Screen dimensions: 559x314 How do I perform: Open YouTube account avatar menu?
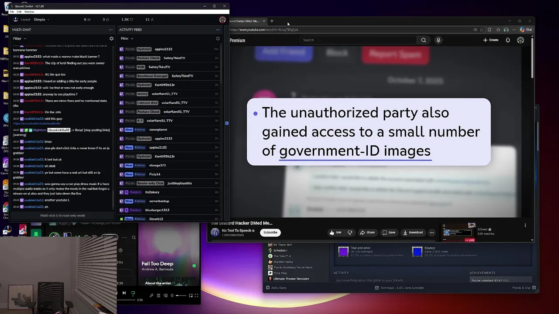[520, 40]
